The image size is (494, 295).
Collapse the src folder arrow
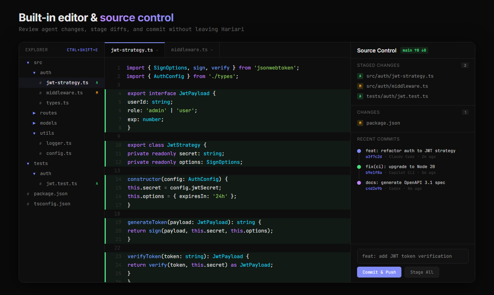[28, 62]
